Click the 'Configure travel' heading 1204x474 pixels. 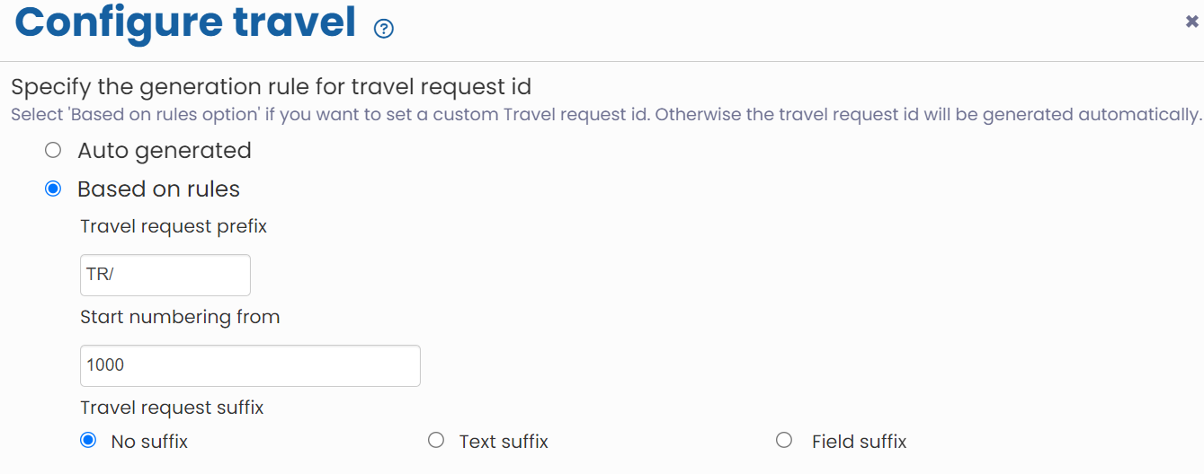(185, 23)
